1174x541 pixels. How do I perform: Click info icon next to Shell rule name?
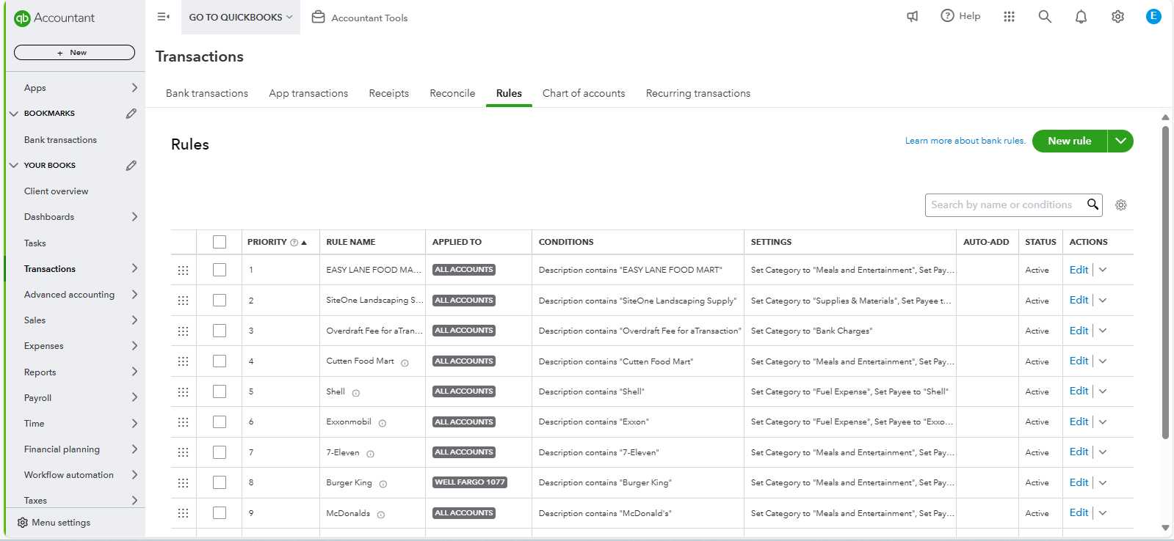tap(356, 393)
